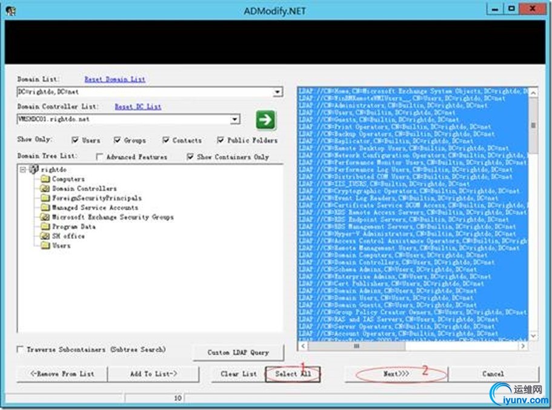This screenshot has width=552, height=410.
Task: Click the Select All button
Action: 293,374
